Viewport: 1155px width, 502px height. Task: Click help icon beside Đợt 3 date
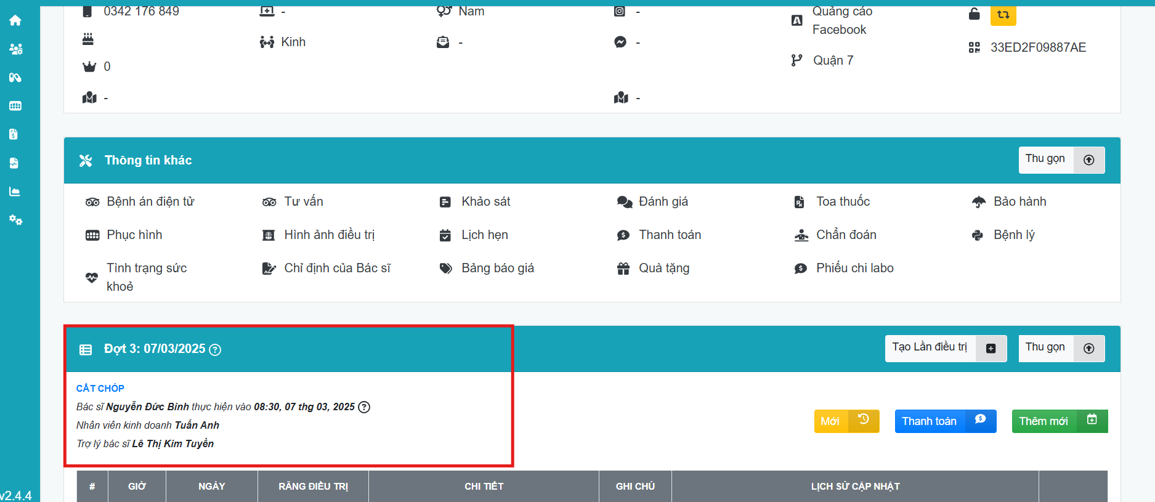tap(215, 350)
